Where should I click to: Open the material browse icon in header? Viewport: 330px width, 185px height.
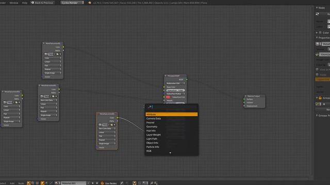[x=57, y=183]
